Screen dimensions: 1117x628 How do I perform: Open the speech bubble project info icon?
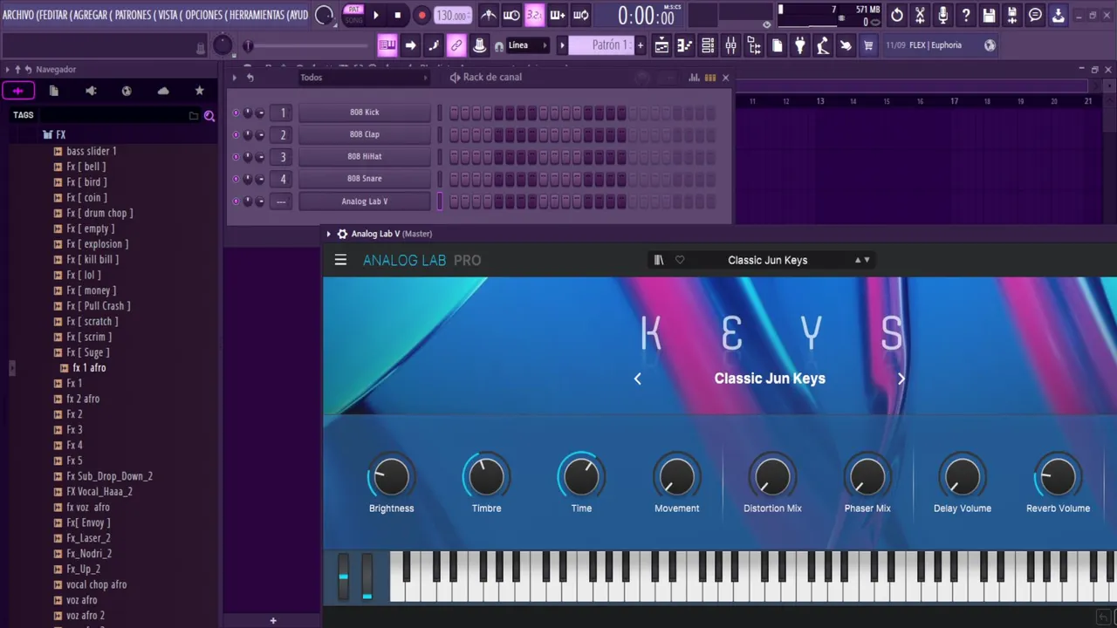(x=1035, y=15)
